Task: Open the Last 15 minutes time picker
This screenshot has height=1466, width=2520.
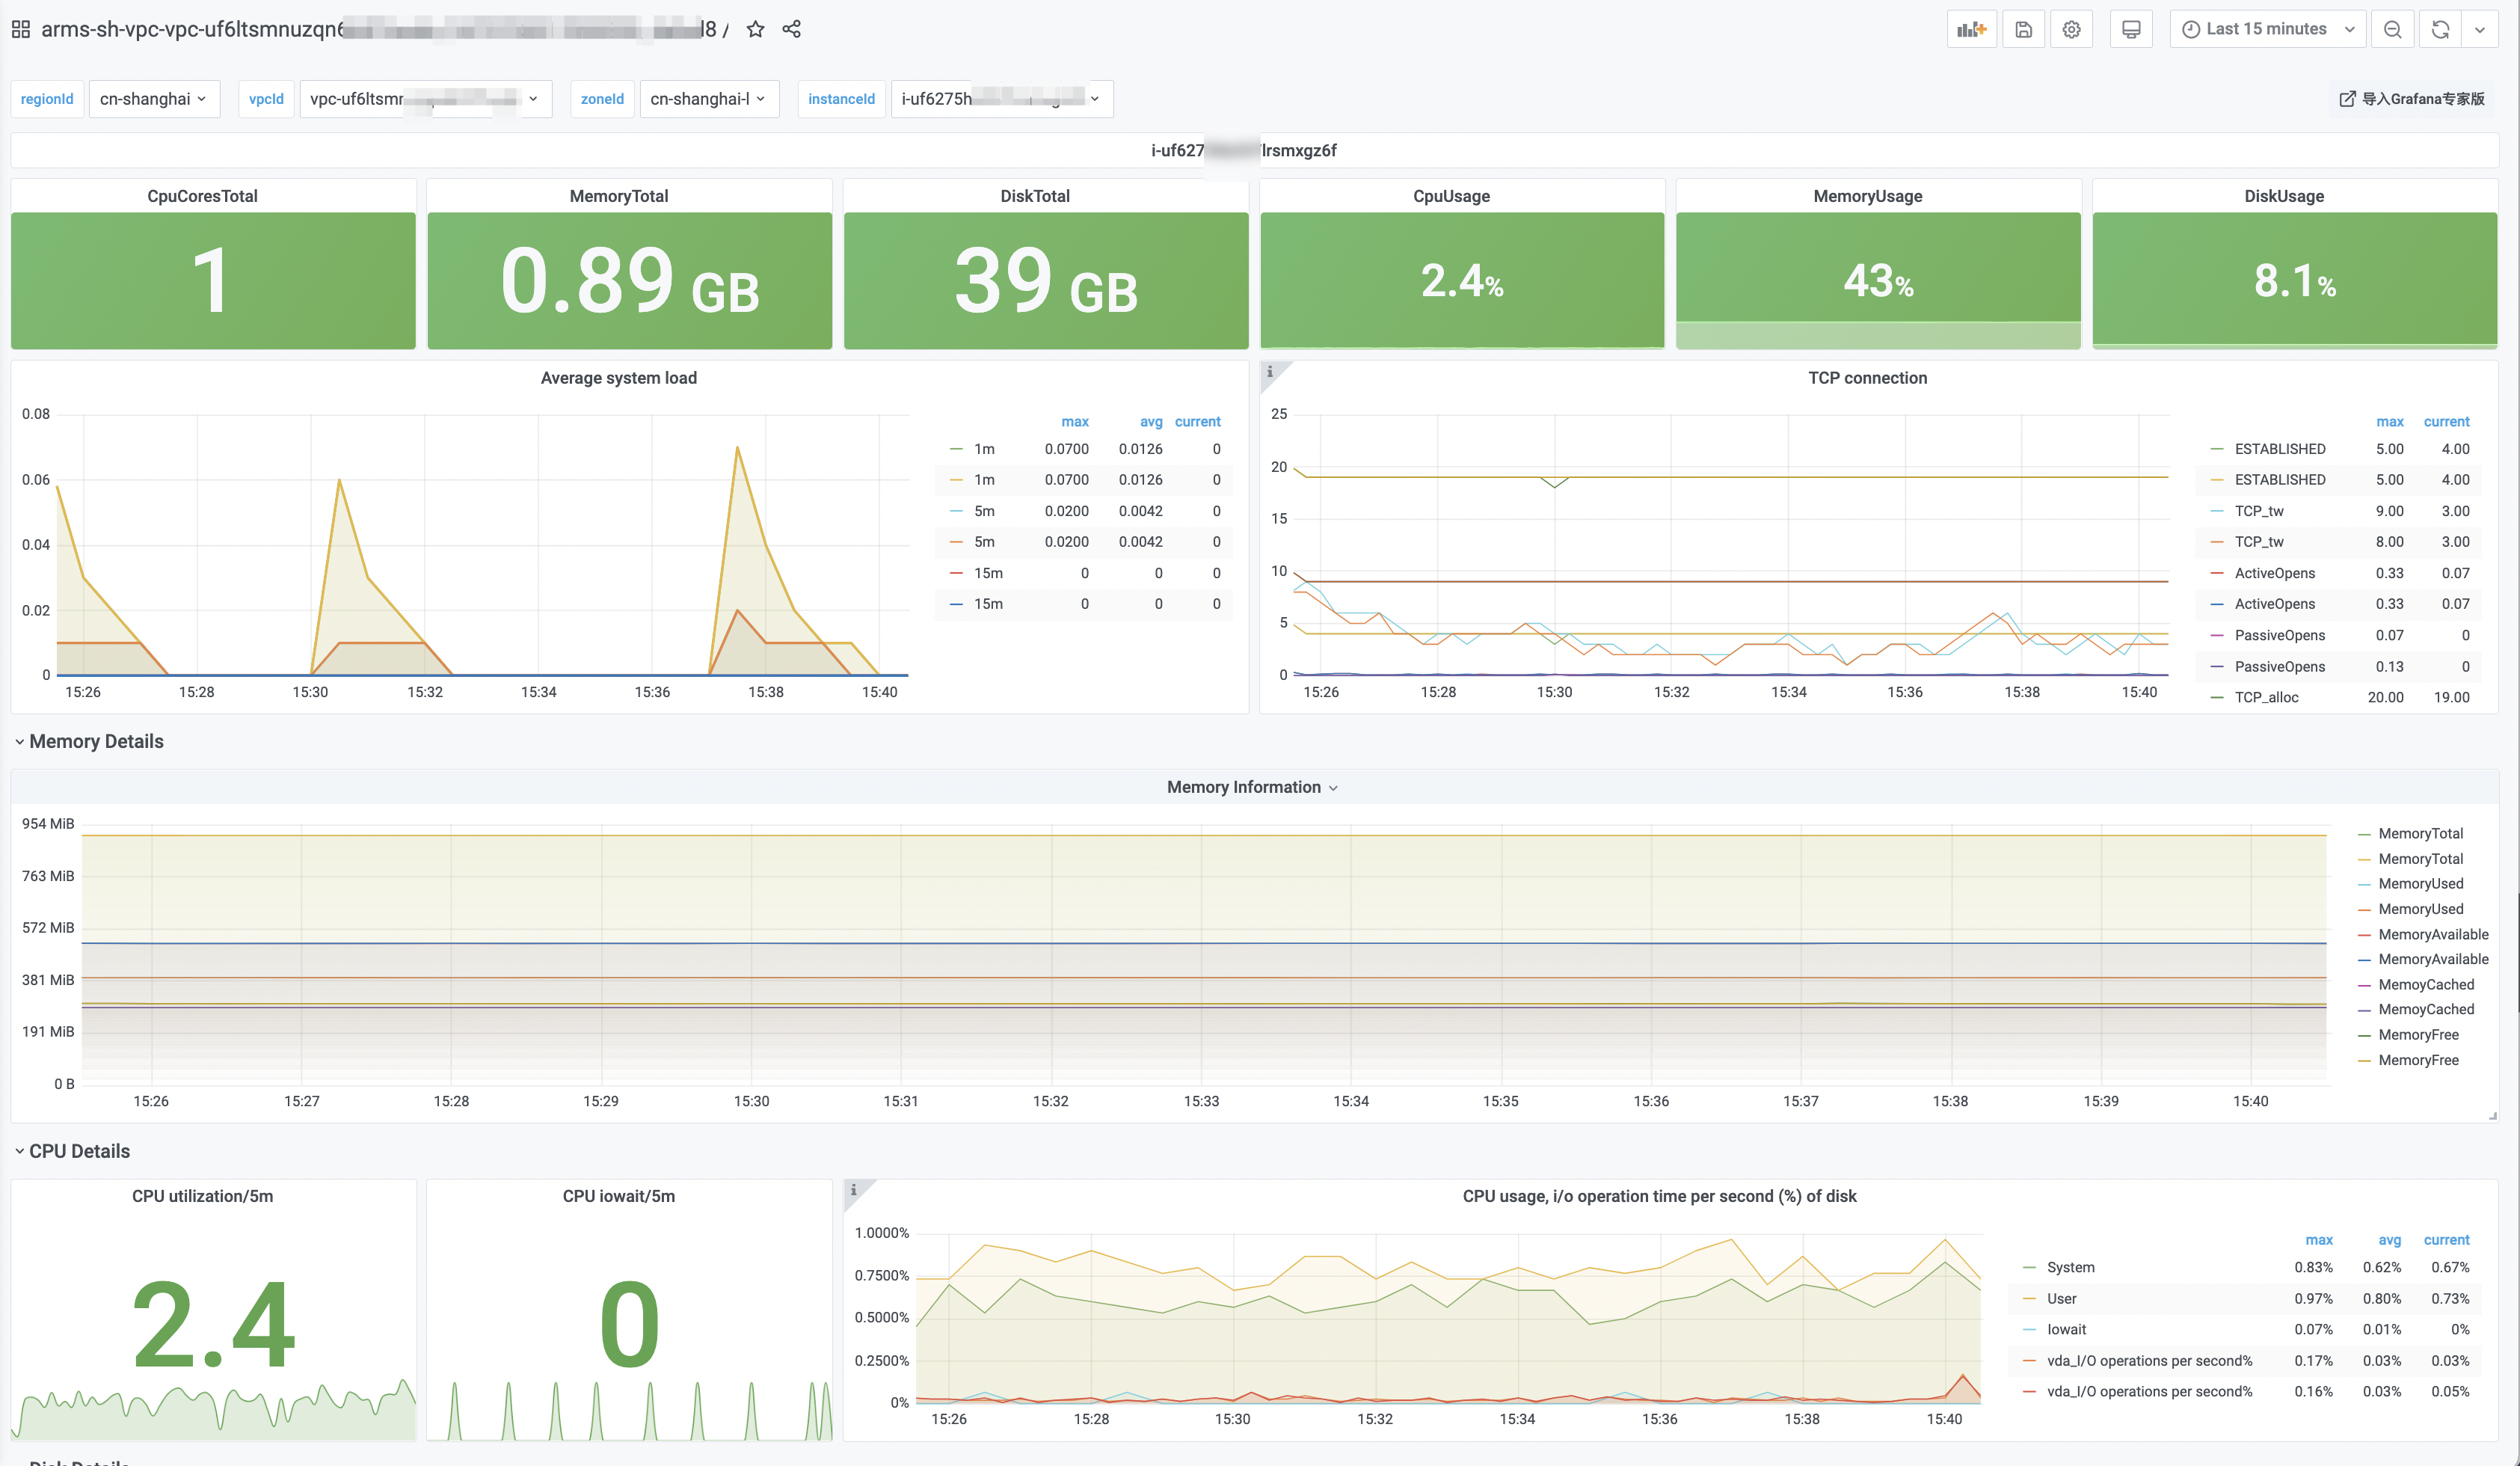Action: click(x=2267, y=29)
